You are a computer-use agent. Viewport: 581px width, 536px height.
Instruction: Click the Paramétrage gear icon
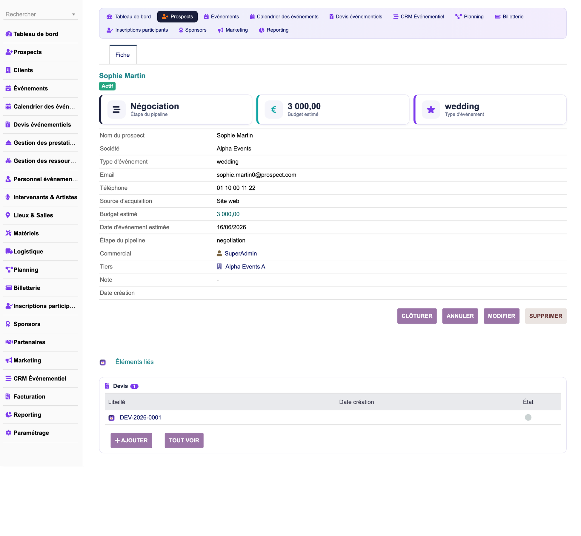8,433
